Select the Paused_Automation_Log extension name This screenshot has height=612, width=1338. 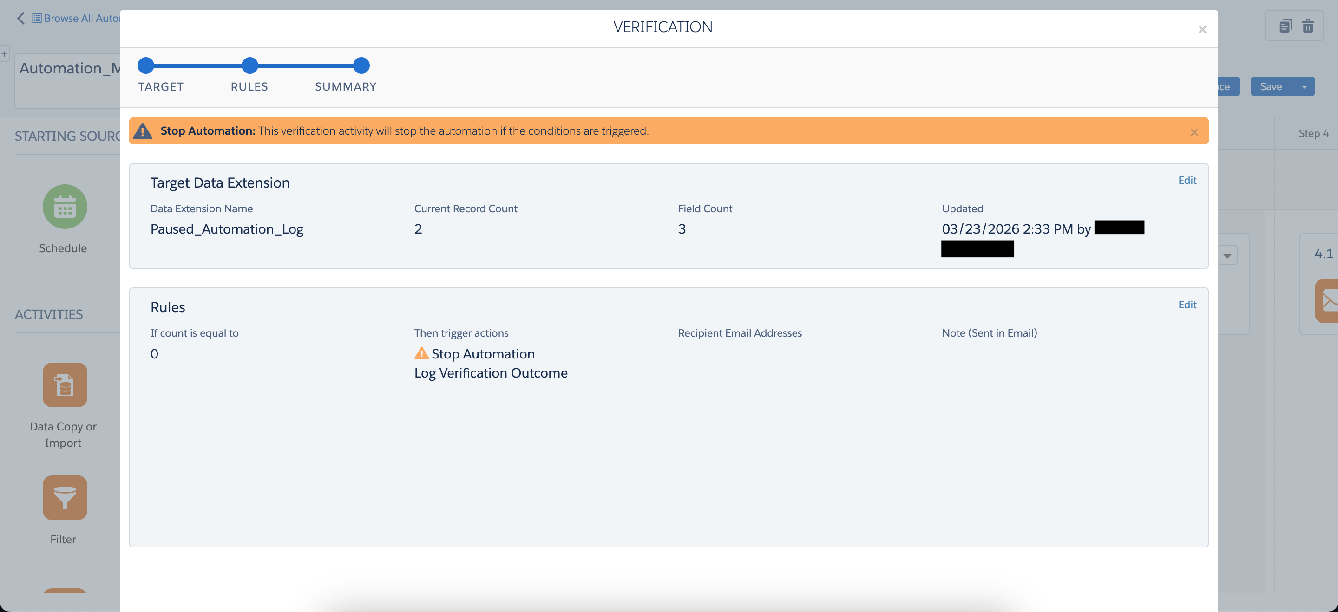[x=227, y=229]
